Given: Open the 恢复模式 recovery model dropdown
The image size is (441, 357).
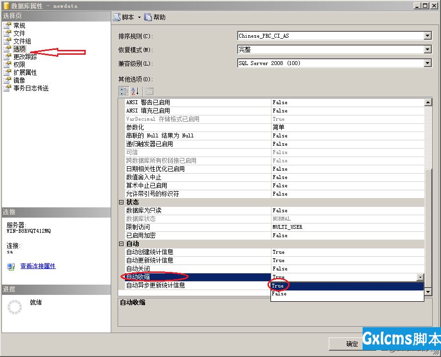Looking at the screenshot, I should pos(427,49).
